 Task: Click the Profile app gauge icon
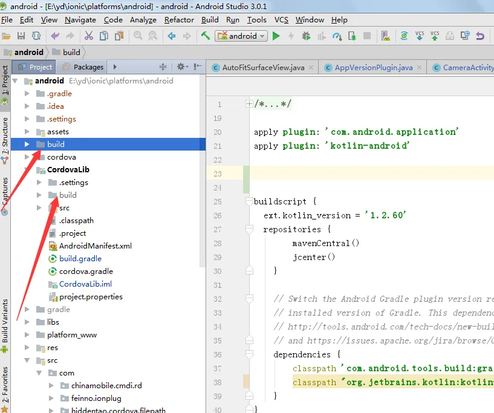[337, 36]
